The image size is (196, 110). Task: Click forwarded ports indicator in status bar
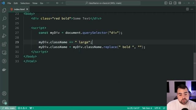32,108
